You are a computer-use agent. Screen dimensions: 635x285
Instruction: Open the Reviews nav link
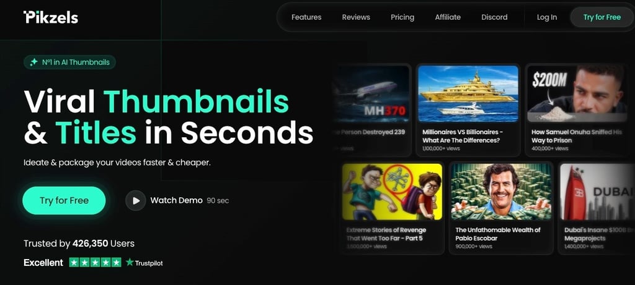click(356, 17)
